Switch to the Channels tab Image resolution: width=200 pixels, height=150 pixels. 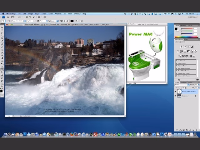click(183, 82)
